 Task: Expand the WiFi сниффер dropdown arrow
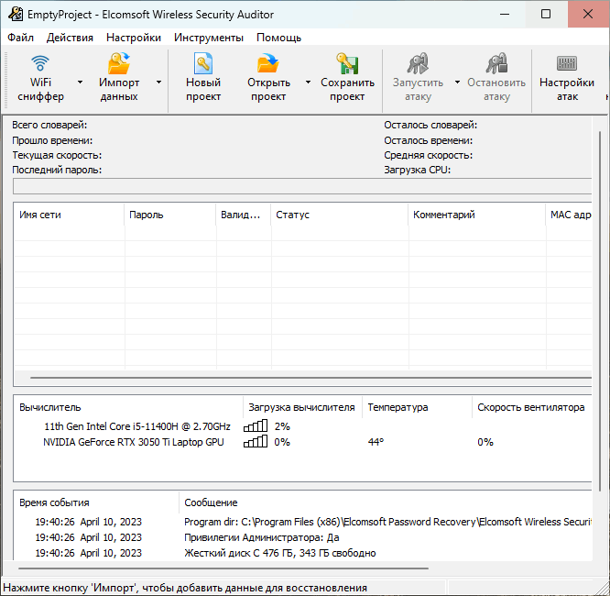[80, 82]
